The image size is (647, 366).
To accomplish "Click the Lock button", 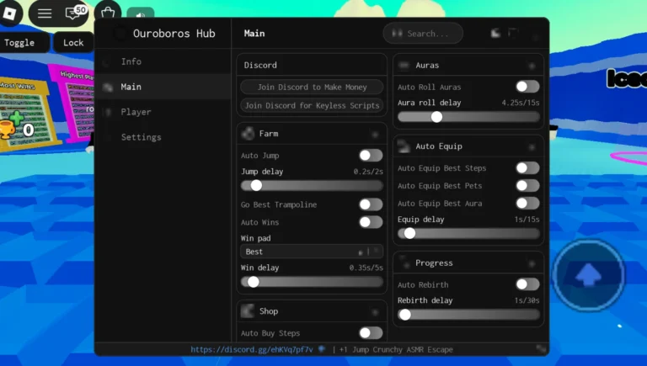I will tap(73, 42).
